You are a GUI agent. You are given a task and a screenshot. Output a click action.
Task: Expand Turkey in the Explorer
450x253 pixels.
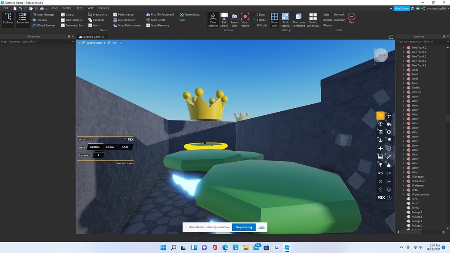403,87
